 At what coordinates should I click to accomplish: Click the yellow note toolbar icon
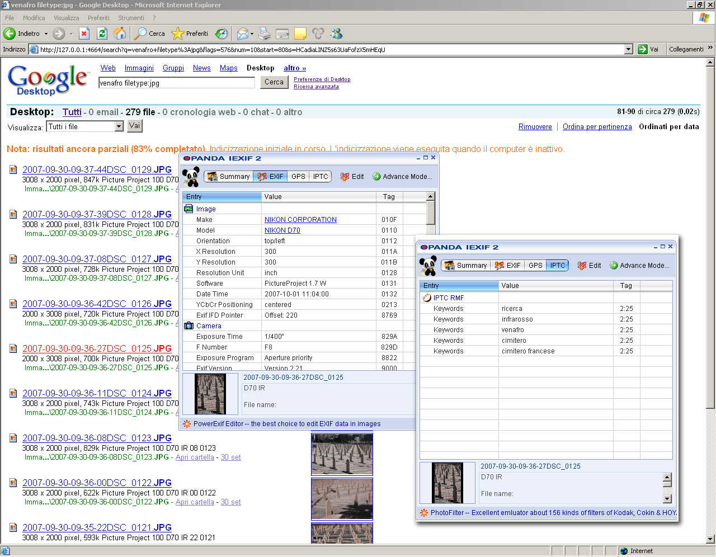pyautogui.click(x=300, y=34)
